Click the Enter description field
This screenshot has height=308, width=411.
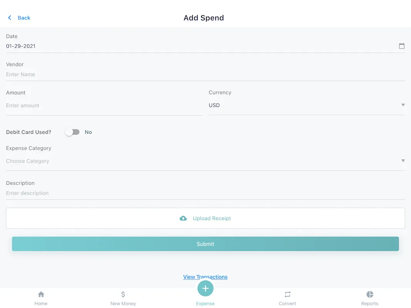click(206, 193)
